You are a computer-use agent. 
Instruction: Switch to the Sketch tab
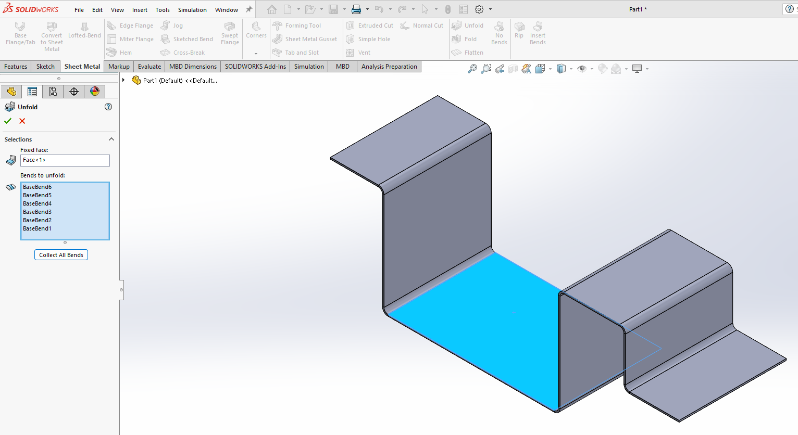pos(45,67)
